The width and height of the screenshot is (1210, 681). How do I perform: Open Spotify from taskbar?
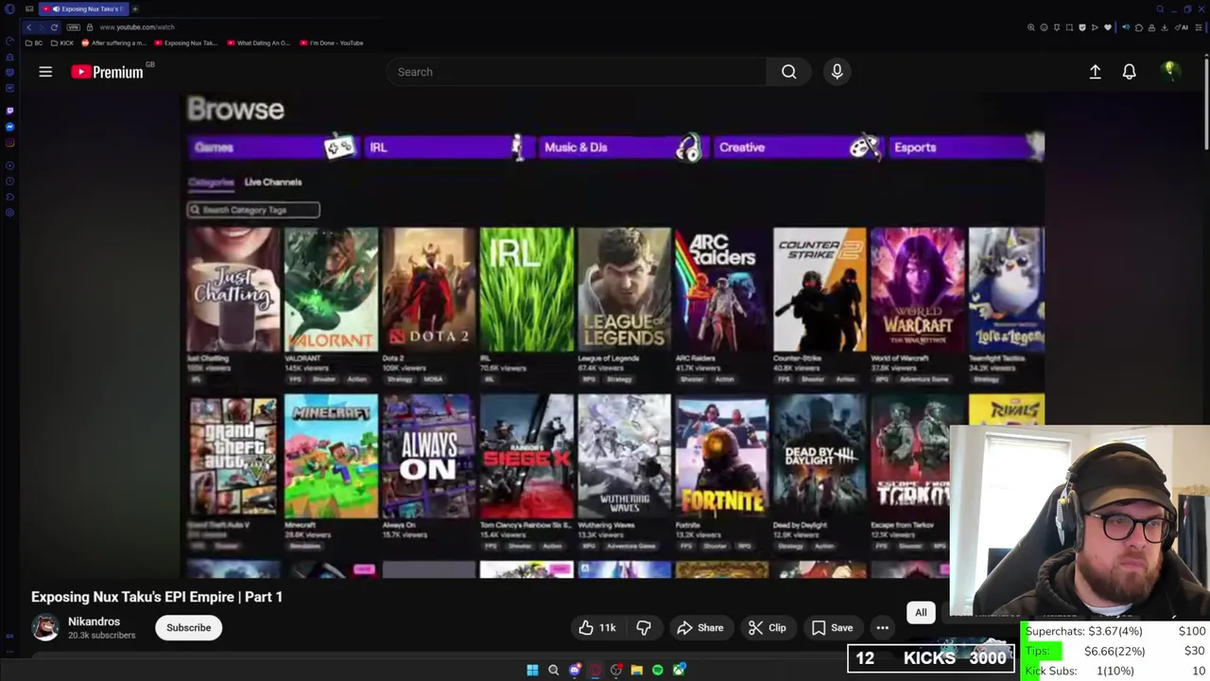pyautogui.click(x=658, y=670)
